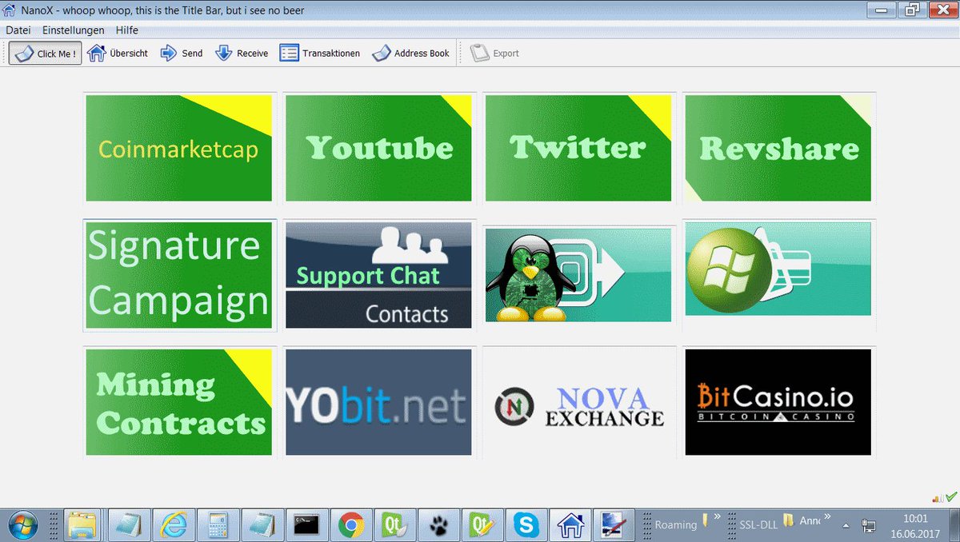The height and width of the screenshot is (542, 960).
Task: Open the BitCasino.io tile
Action: [778, 402]
